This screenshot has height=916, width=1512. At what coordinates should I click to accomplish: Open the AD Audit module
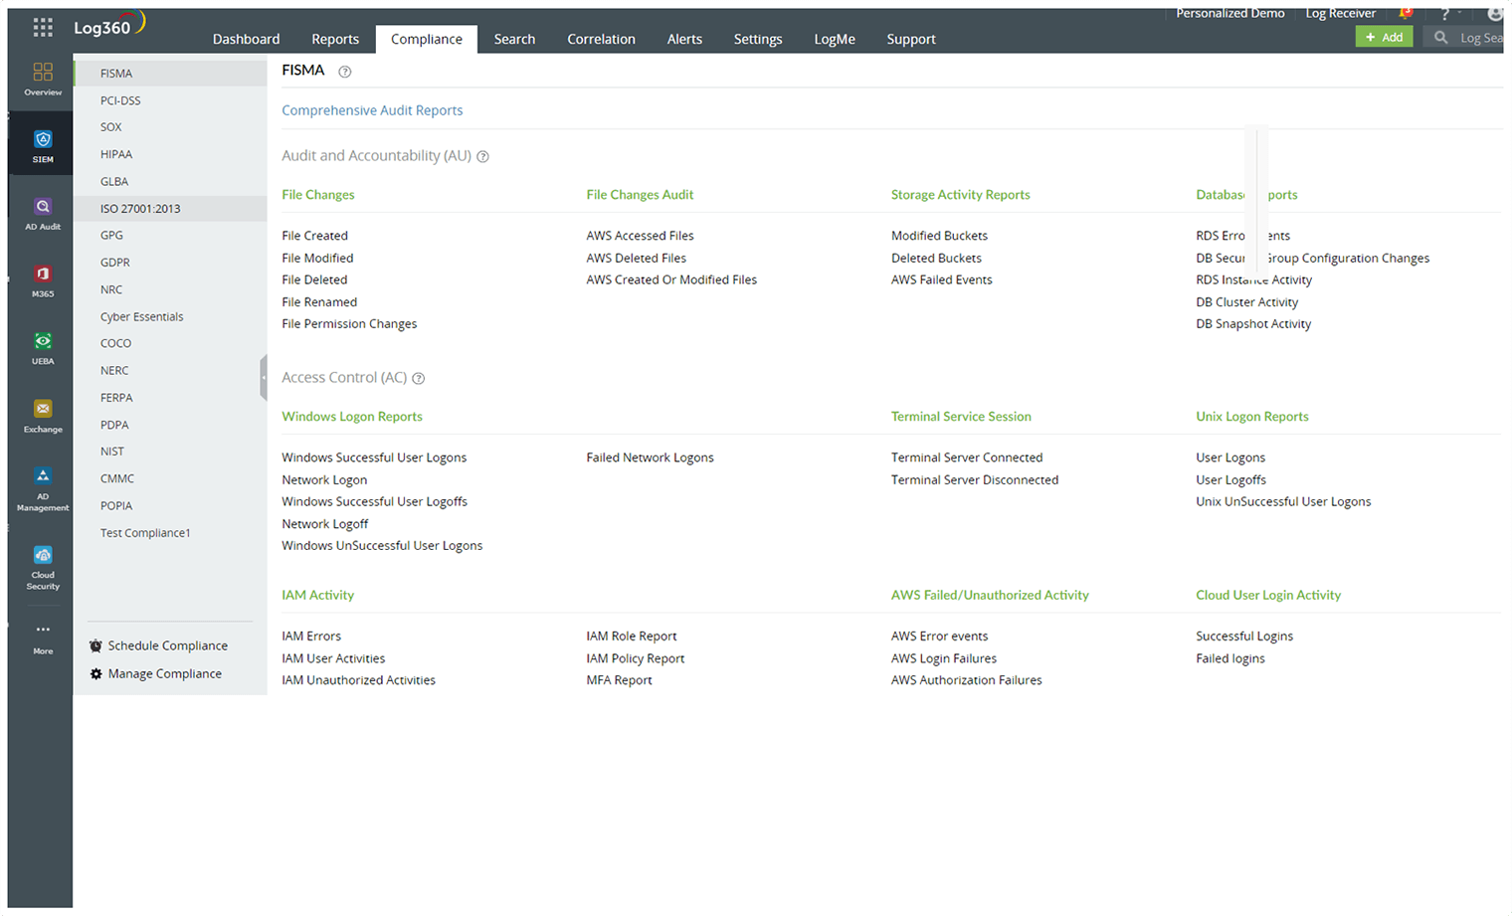(x=42, y=211)
